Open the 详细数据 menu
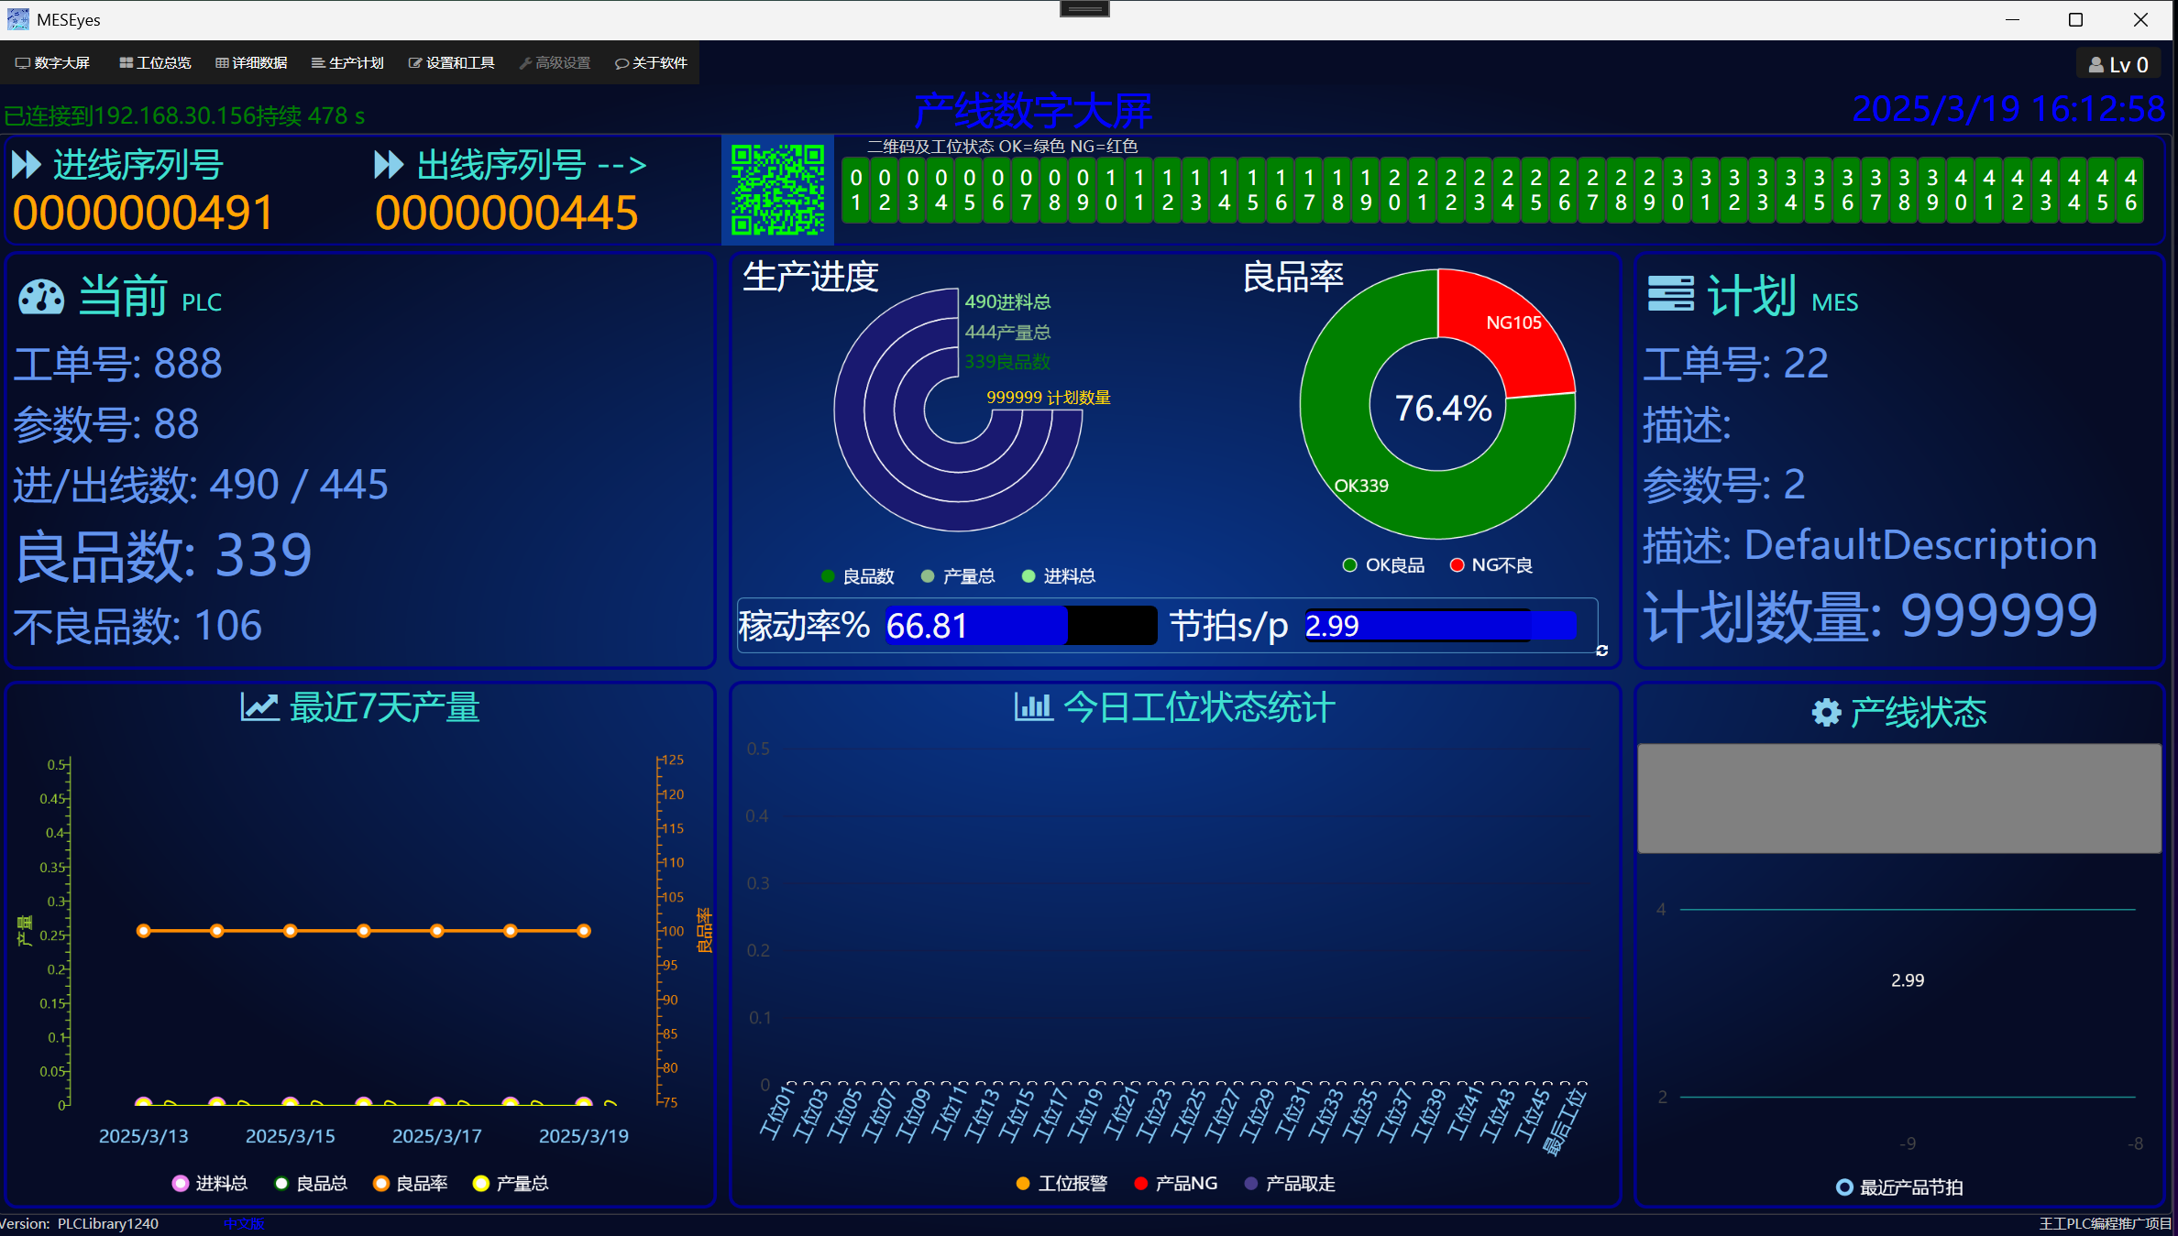Viewport: 2178px width, 1236px height. (252, 63)
